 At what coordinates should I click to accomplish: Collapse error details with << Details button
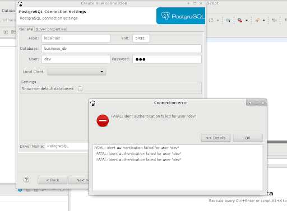(216, 138)
